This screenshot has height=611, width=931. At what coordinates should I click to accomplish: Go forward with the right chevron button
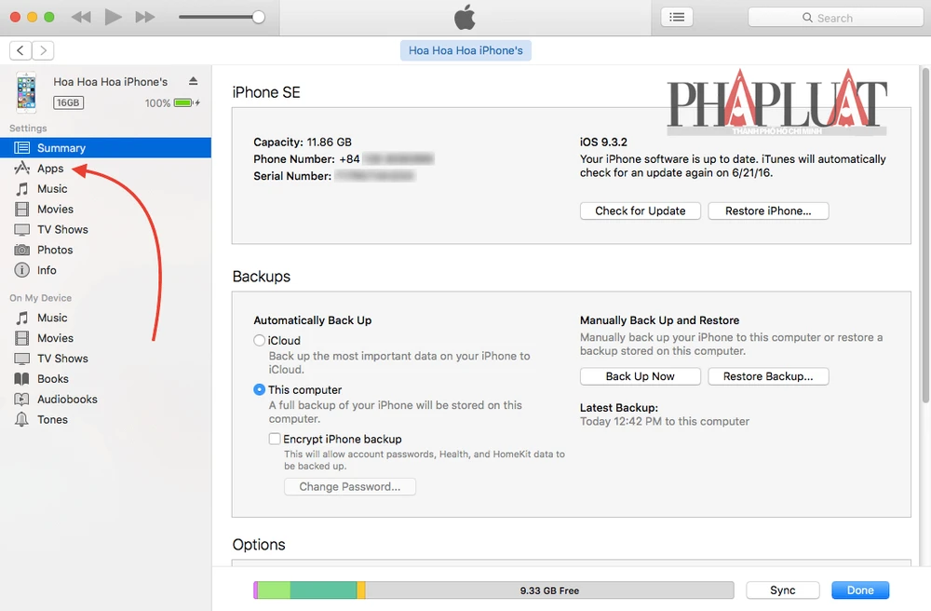point(43,50)
